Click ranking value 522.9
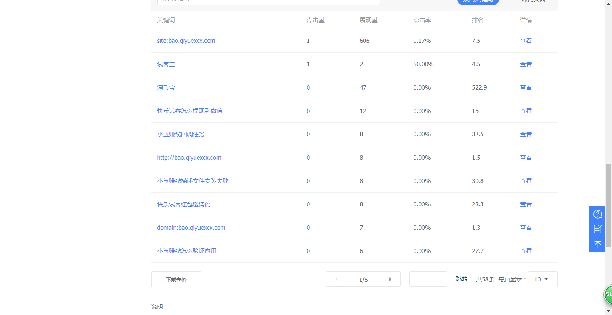Viewport: 612px width, 315px height. coord(479,87)
